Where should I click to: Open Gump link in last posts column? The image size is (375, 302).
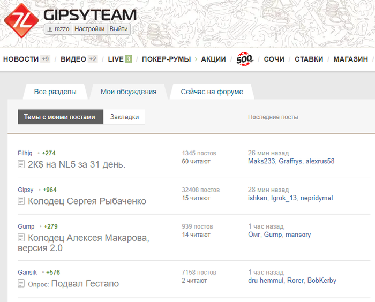coord(273,235)
